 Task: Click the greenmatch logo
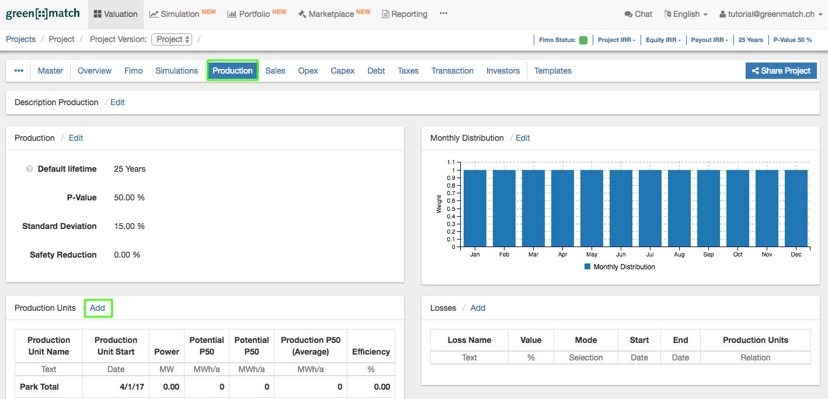[43, 13]
